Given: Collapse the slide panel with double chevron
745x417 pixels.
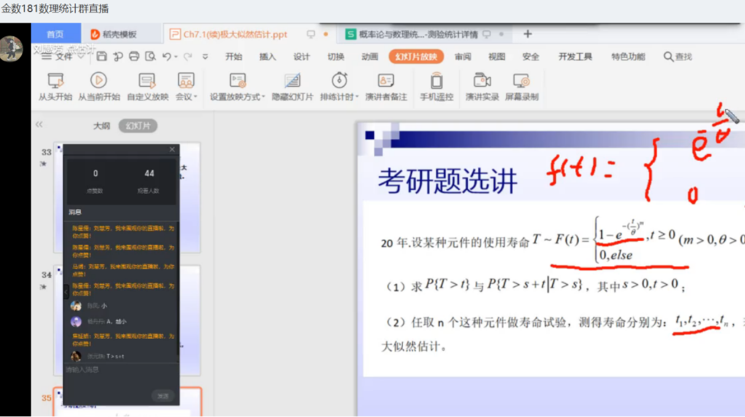Looking at the screenshot, I should (x=39, y=124).
